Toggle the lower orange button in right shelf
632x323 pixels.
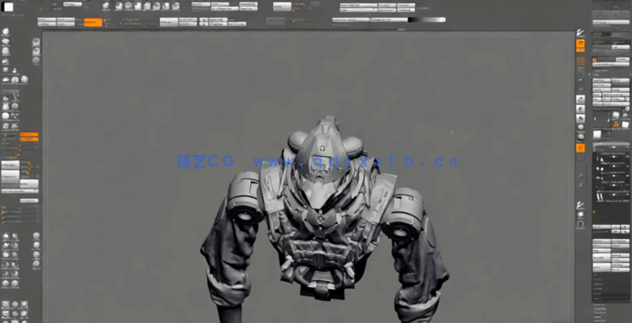click(580, 148)
